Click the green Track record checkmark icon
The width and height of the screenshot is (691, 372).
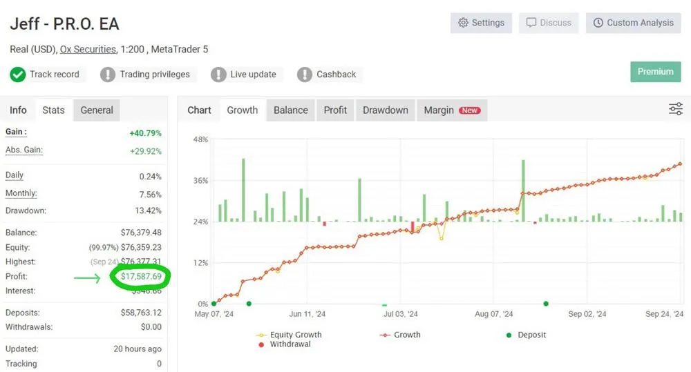coord(18,75)
